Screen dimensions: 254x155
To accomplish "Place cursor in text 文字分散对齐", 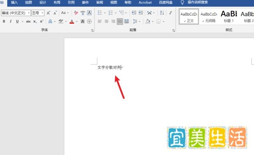I will click(109, 68).
